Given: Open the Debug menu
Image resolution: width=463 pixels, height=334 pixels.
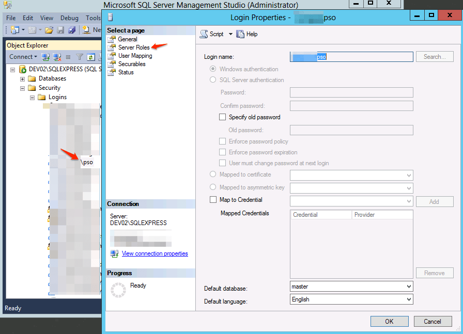Looking at the screenshot, I should [69, 18].
